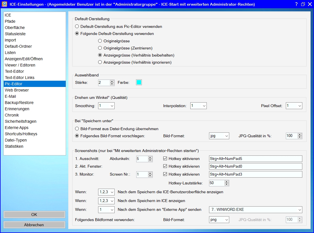Open Wenn dropdown for Externe App senden

pos(106,210)
